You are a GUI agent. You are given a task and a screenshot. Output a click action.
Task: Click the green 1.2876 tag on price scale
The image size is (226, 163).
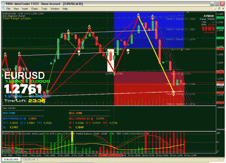tap(220, 38)
